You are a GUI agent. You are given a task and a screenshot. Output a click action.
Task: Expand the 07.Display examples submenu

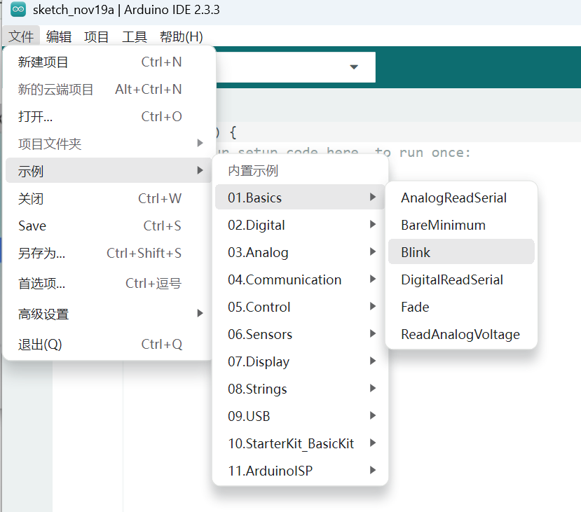(x=300, y=361)
